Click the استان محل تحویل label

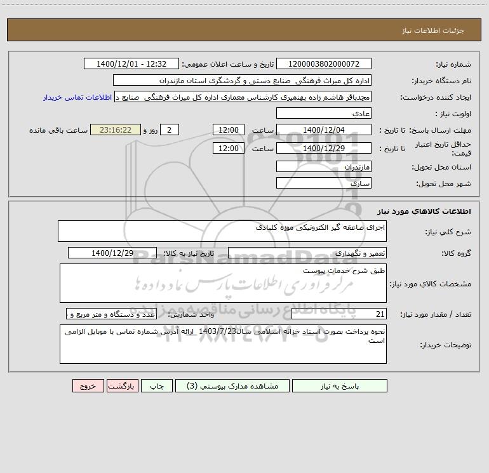tap(441, 167)
